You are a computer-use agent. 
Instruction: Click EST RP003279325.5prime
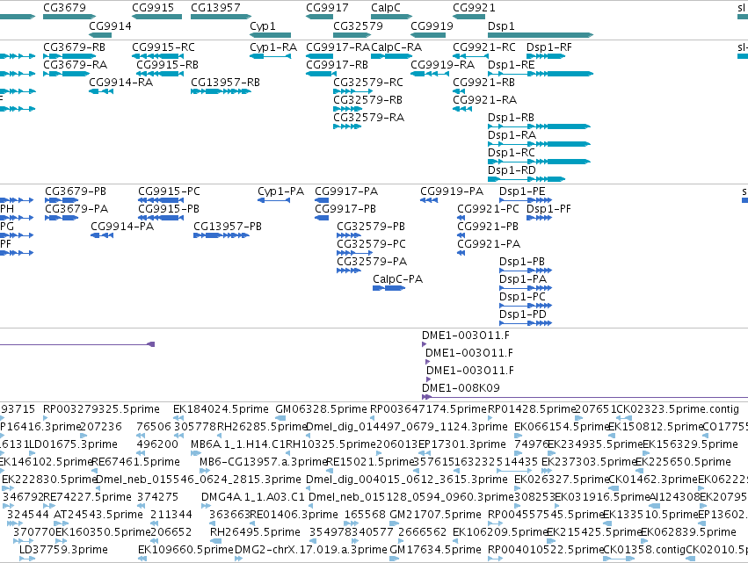coord(101,409)
